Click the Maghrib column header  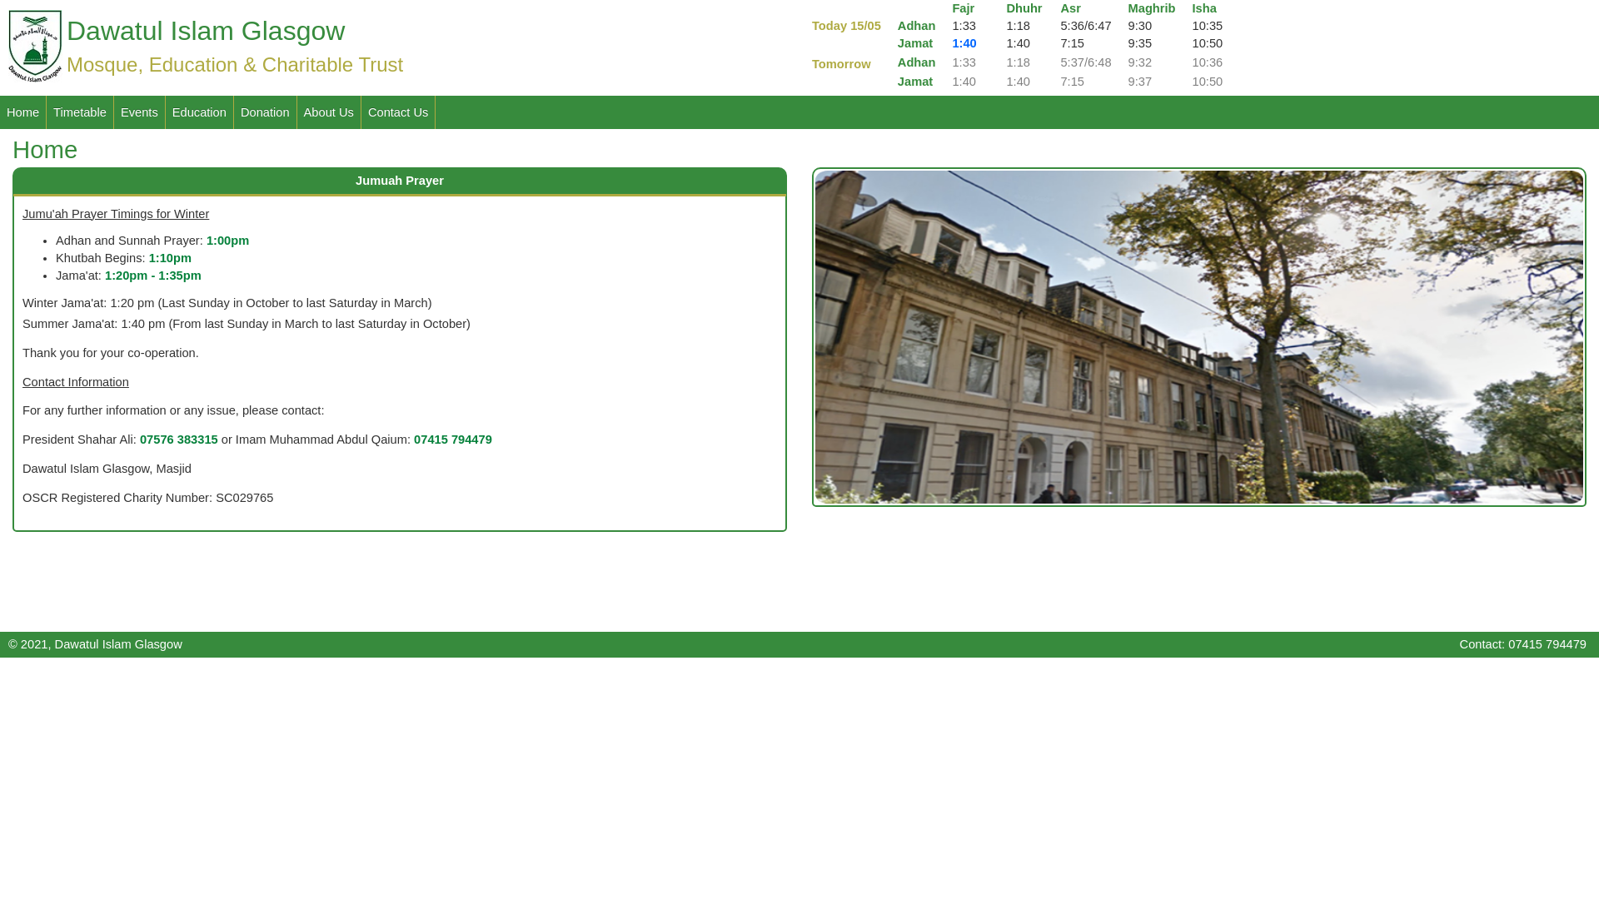1152,8
